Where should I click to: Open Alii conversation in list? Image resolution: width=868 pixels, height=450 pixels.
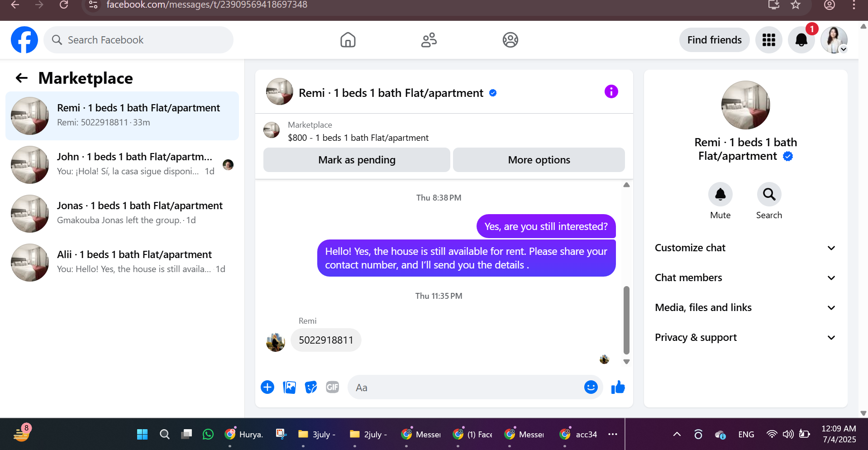[122, 262]
